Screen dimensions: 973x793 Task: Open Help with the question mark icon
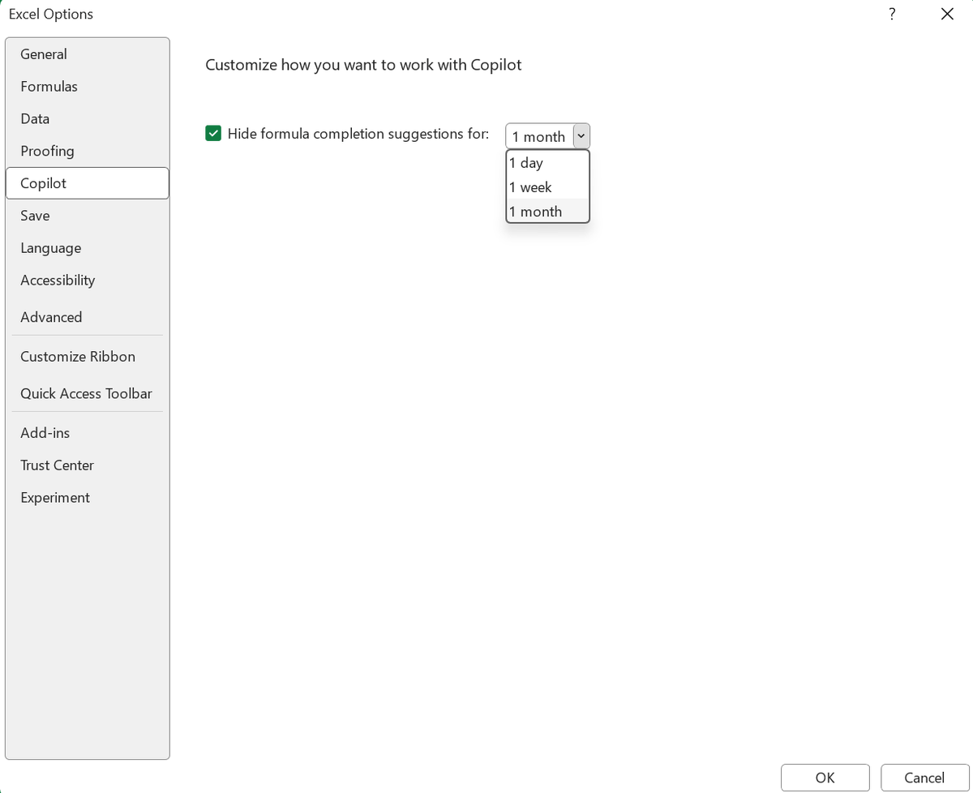coord(892,14)
